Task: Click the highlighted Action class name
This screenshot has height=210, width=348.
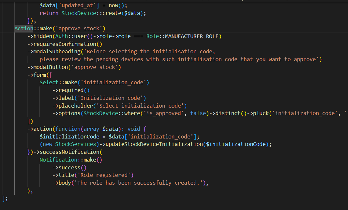Action: click(24, 29)
